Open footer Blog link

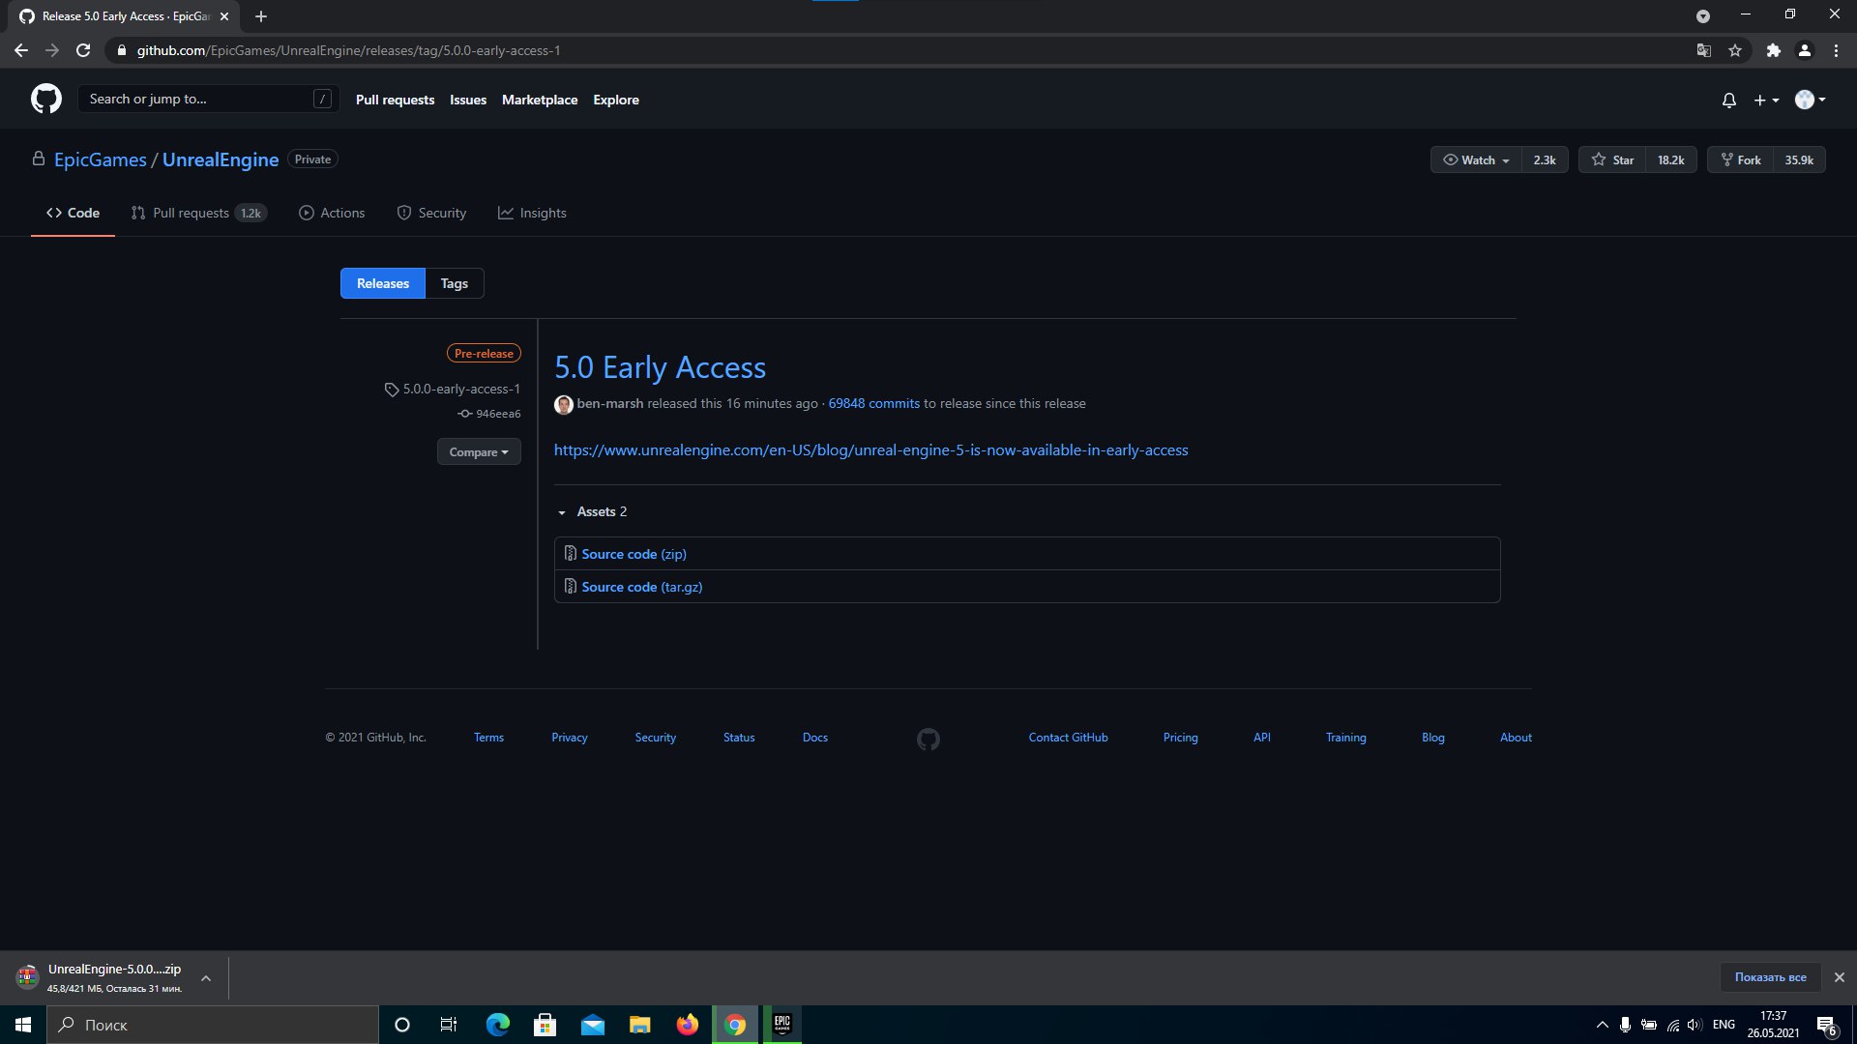1433,738
